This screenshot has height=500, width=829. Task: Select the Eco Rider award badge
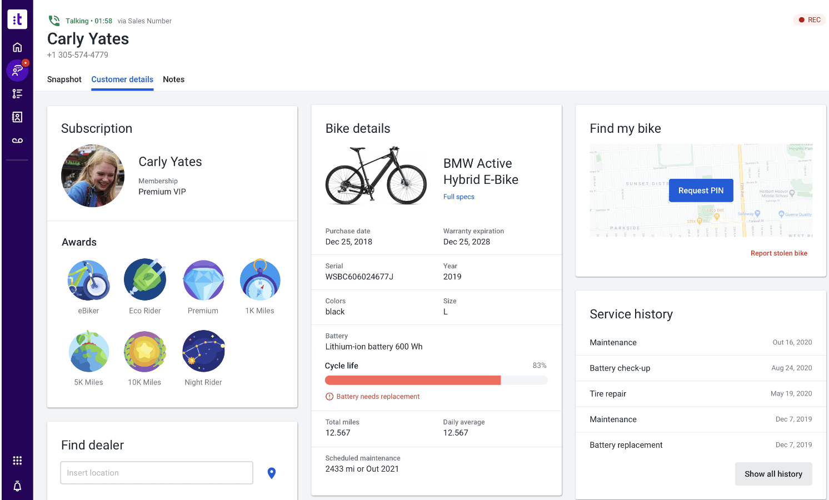click(x=145, y=279)
